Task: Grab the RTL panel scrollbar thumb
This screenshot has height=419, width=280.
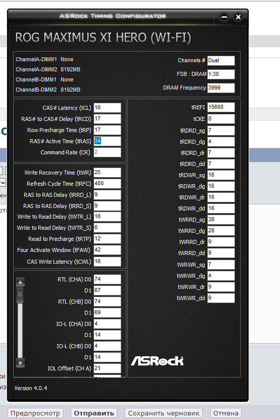Action: (x=20, y=295)
